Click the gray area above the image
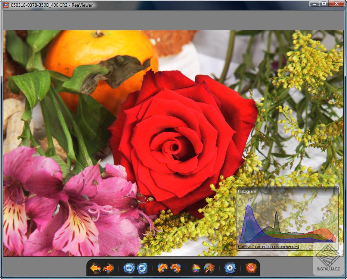Image resolution: width=347 pixels, height=279 pixels. click(174, 21)
